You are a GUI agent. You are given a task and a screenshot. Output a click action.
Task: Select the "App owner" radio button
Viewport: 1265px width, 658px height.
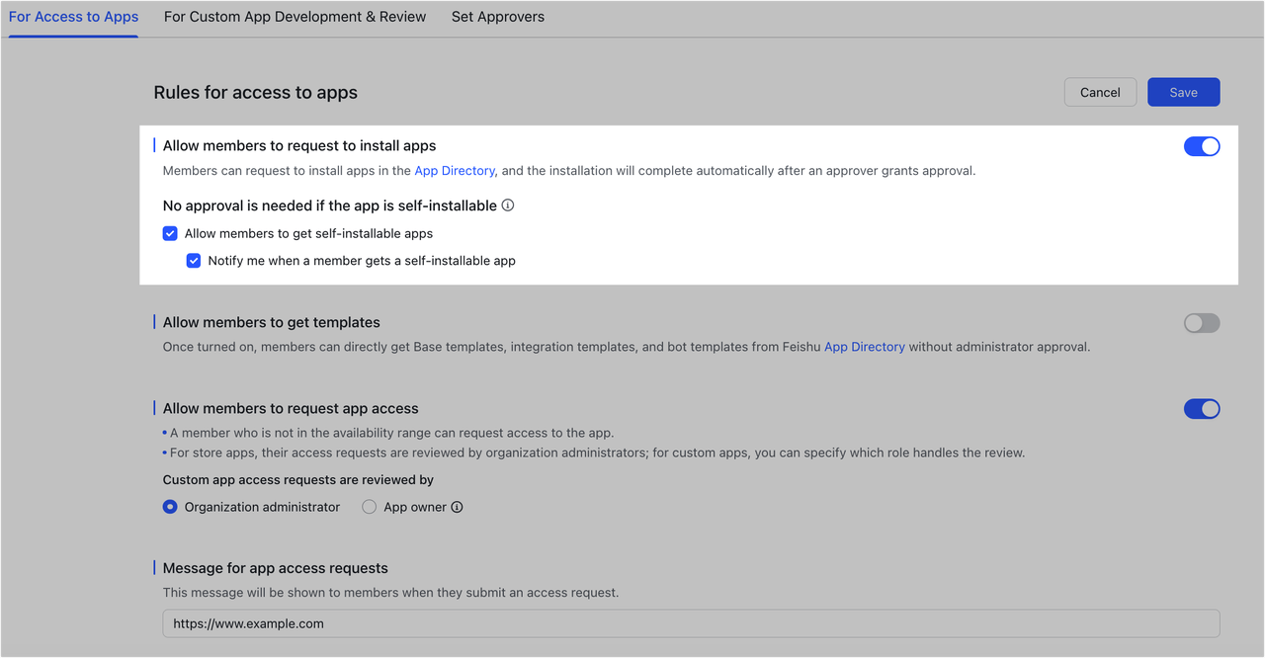(369, 506)
